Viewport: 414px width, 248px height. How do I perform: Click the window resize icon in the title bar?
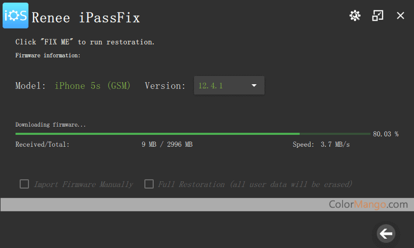378,16
